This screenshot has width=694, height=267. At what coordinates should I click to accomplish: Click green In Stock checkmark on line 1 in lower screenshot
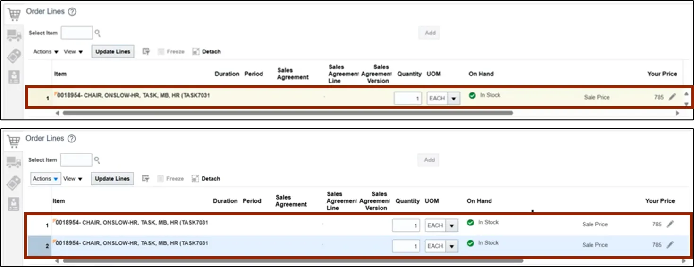[x=470, y=222]
